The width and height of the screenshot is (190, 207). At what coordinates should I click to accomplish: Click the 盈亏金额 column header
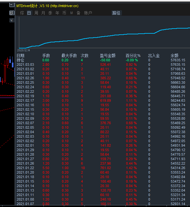coord(108,56)
